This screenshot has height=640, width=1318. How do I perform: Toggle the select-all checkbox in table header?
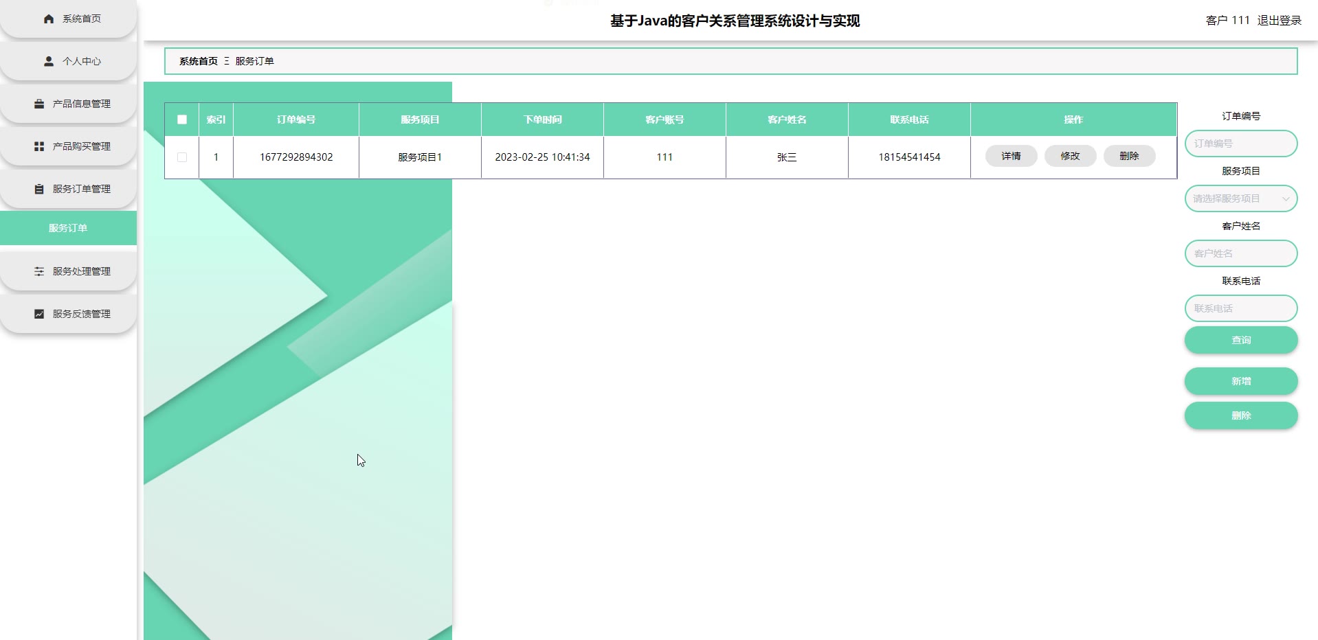tap(182, 119)
